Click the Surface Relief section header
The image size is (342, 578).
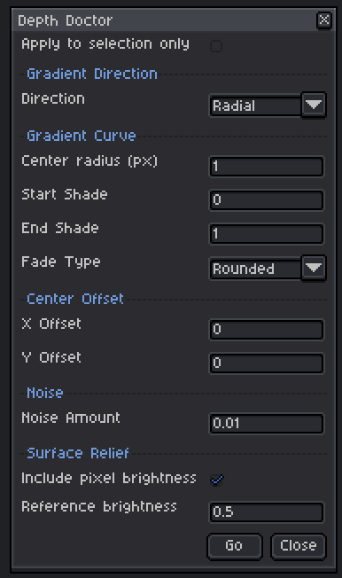pos(78,453)
